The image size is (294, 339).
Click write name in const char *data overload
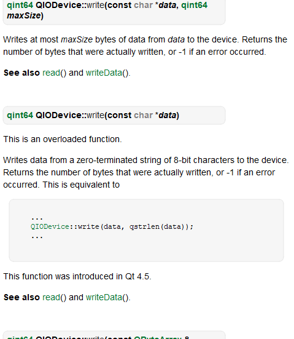(95, 115)
